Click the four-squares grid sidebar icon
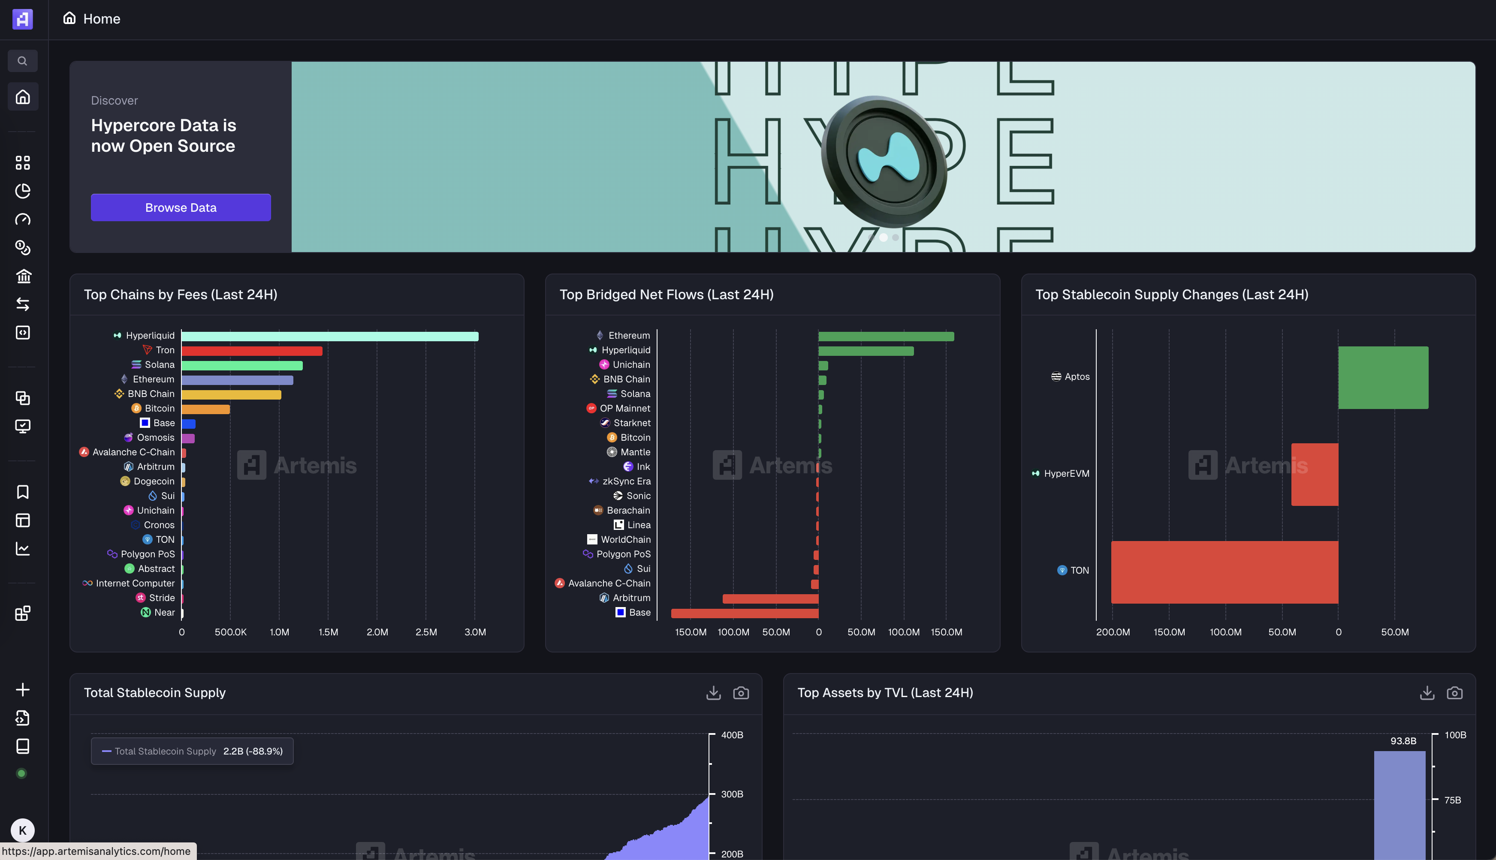 [22, 162]
